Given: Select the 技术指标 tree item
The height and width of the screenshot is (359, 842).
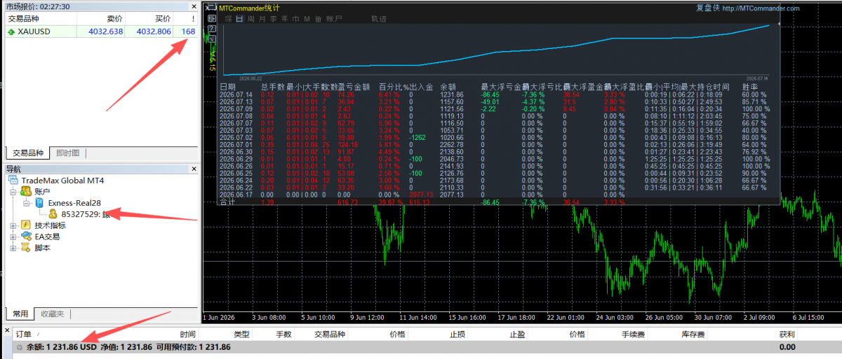Looking at the screenshot, I should 50,225.
